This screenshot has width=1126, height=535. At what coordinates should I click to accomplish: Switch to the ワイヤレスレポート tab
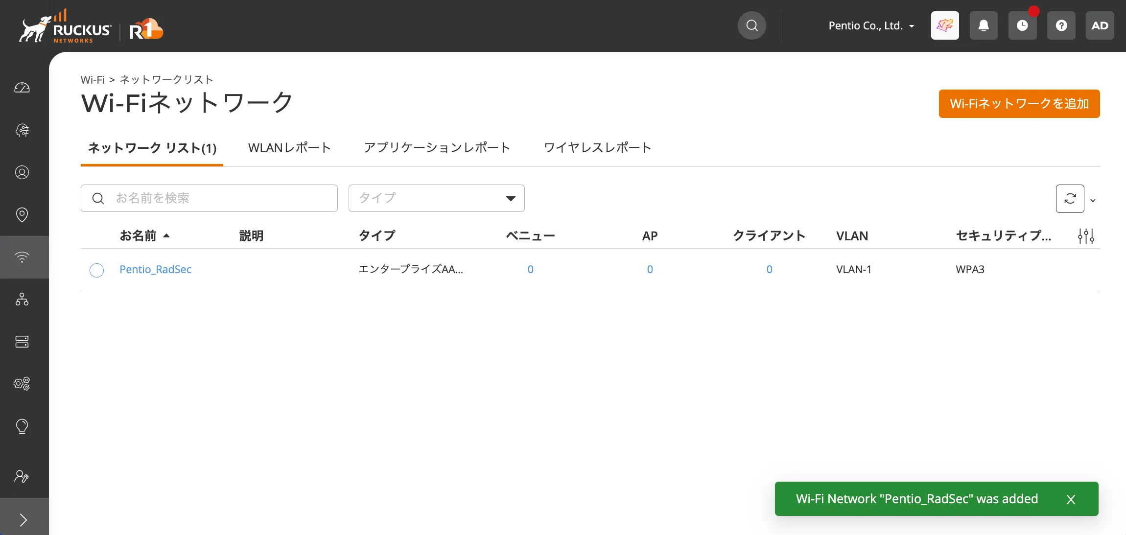[598, 148]
